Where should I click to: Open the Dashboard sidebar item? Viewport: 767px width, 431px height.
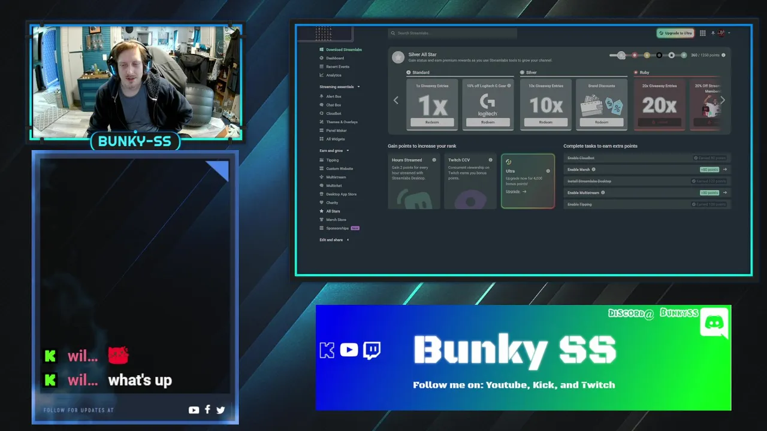coord(331,58)
